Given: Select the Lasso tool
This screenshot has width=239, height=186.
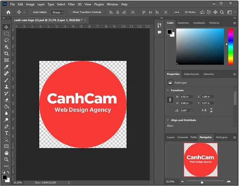Looking at the screenshot, I should tap(6, 40).
